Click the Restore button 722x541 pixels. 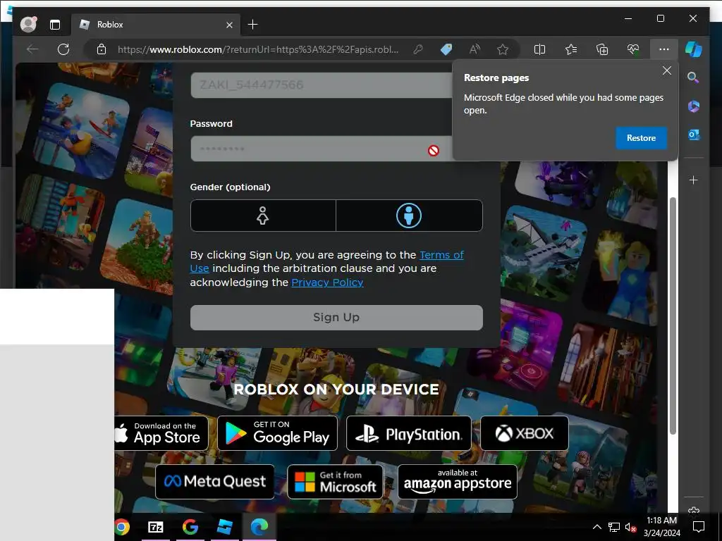pyautogui.click(x=641, y=138)
